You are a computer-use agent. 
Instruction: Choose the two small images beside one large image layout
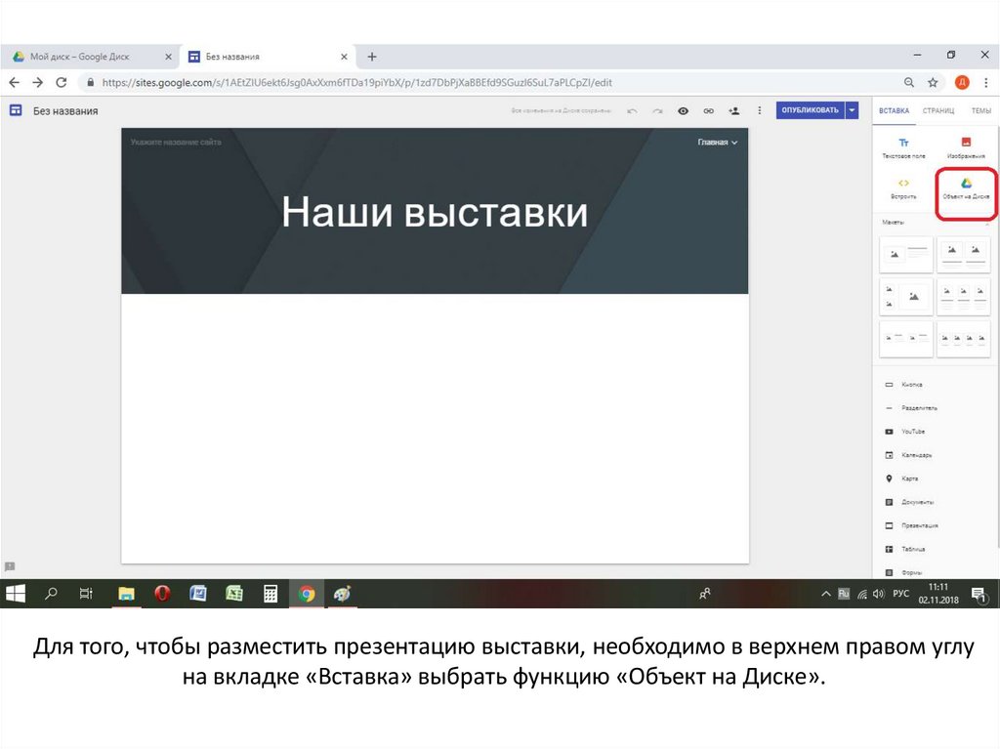905,296
